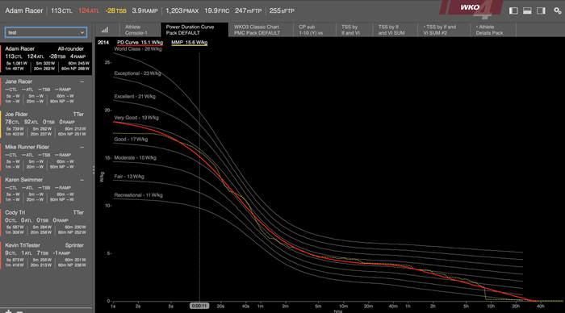
Task: Select athlete Joe Rider in list
Action: (46, 125)
